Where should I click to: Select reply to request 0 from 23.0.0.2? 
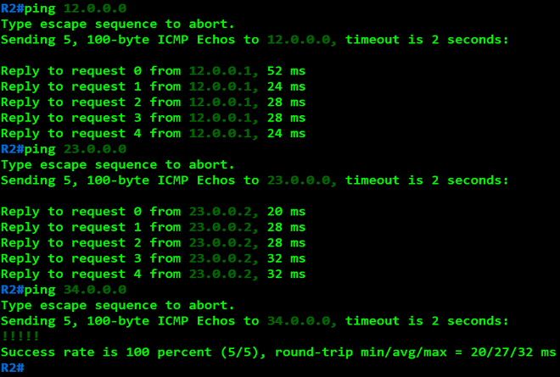pos(153,212)
